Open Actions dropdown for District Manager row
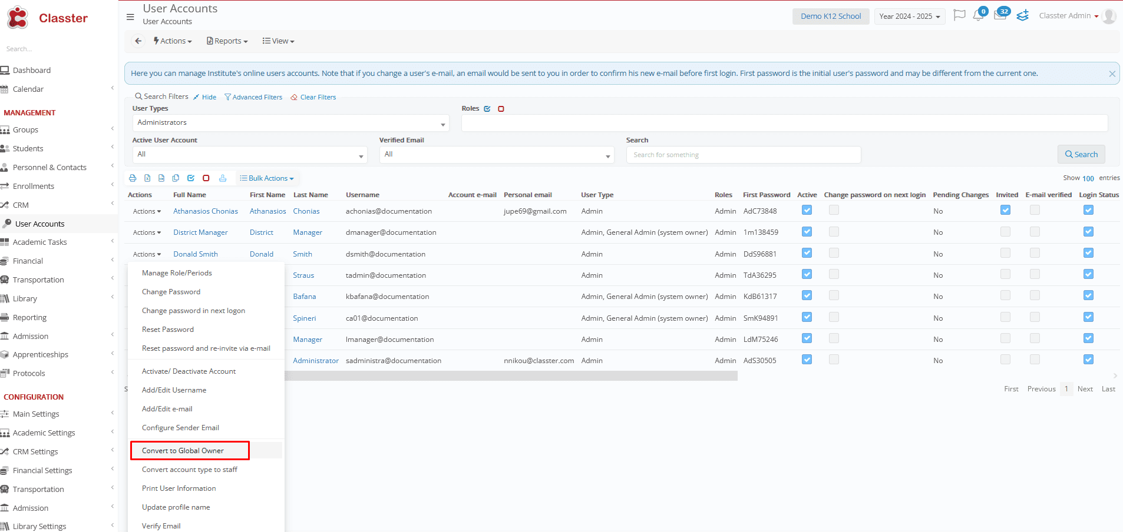Image resolution: width=1123 pixels, height=532 pixels. [x=147, y=232]
